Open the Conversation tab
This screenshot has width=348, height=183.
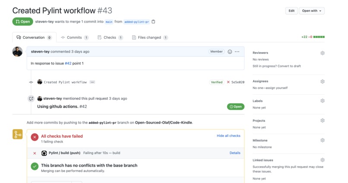(x=34, y=37)
